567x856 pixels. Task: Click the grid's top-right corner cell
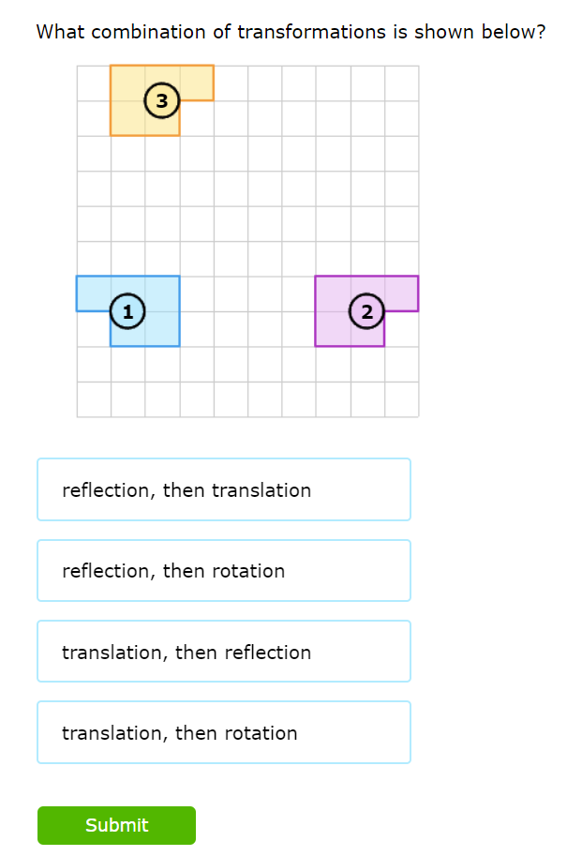[401, 83]
